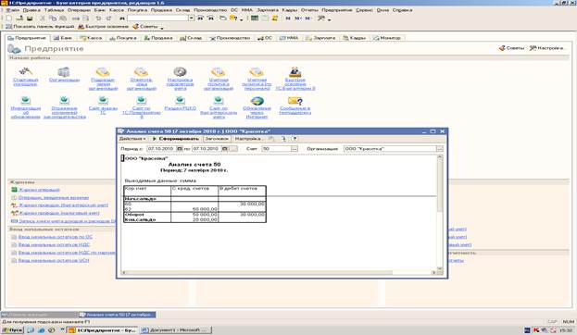
Task: Open the Файл menu
Action: [13, 10]
